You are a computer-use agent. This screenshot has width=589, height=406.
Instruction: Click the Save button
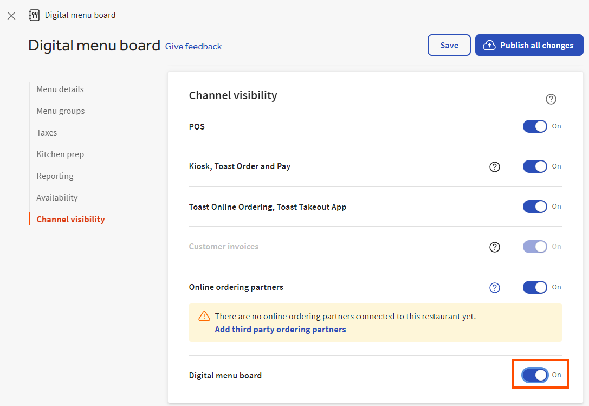click(x=449, y=46)
